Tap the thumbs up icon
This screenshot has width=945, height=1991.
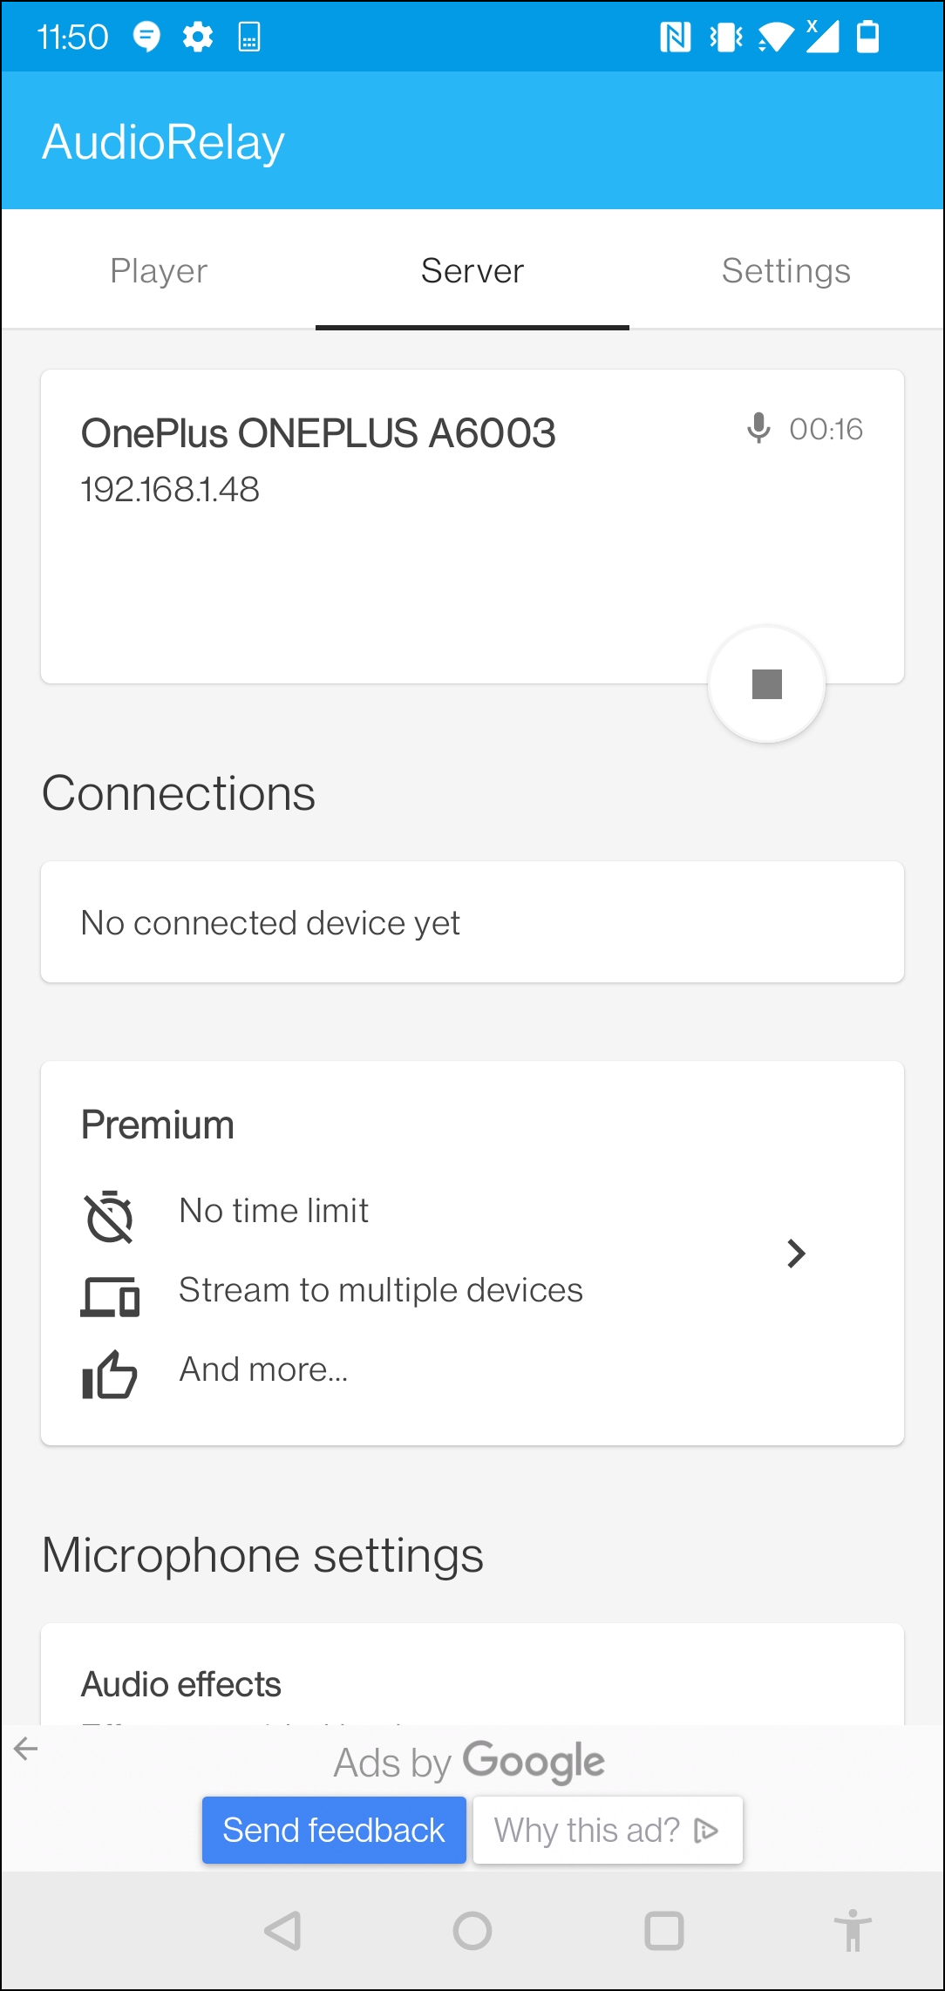110,1375
